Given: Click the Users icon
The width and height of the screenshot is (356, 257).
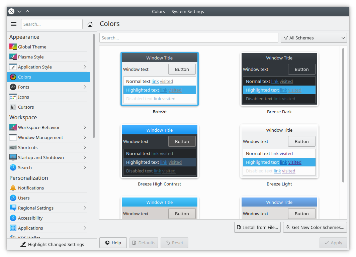Looking at the screenshot, I should pyautogui.click(x=13, y=198).
